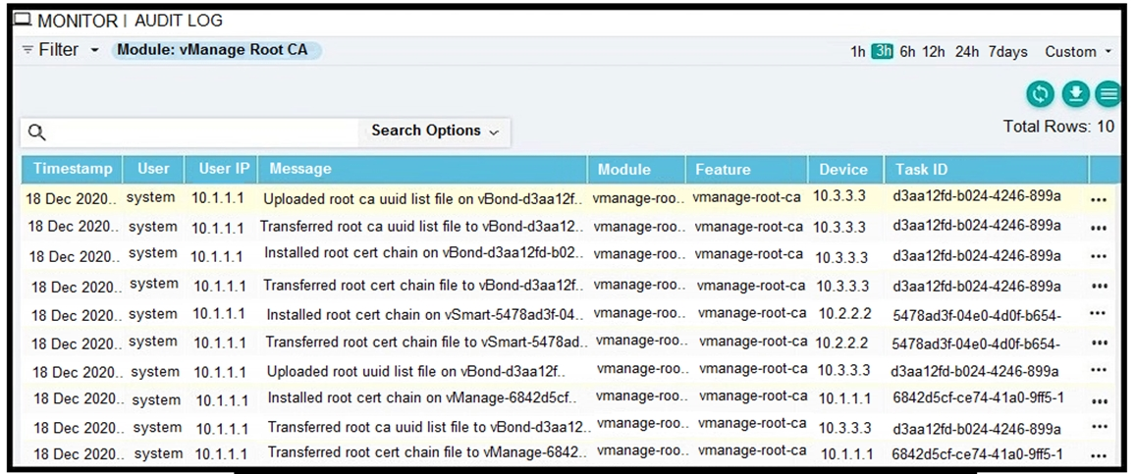Select the 24h time range
1135x474 pixels.
coord(967,52)
